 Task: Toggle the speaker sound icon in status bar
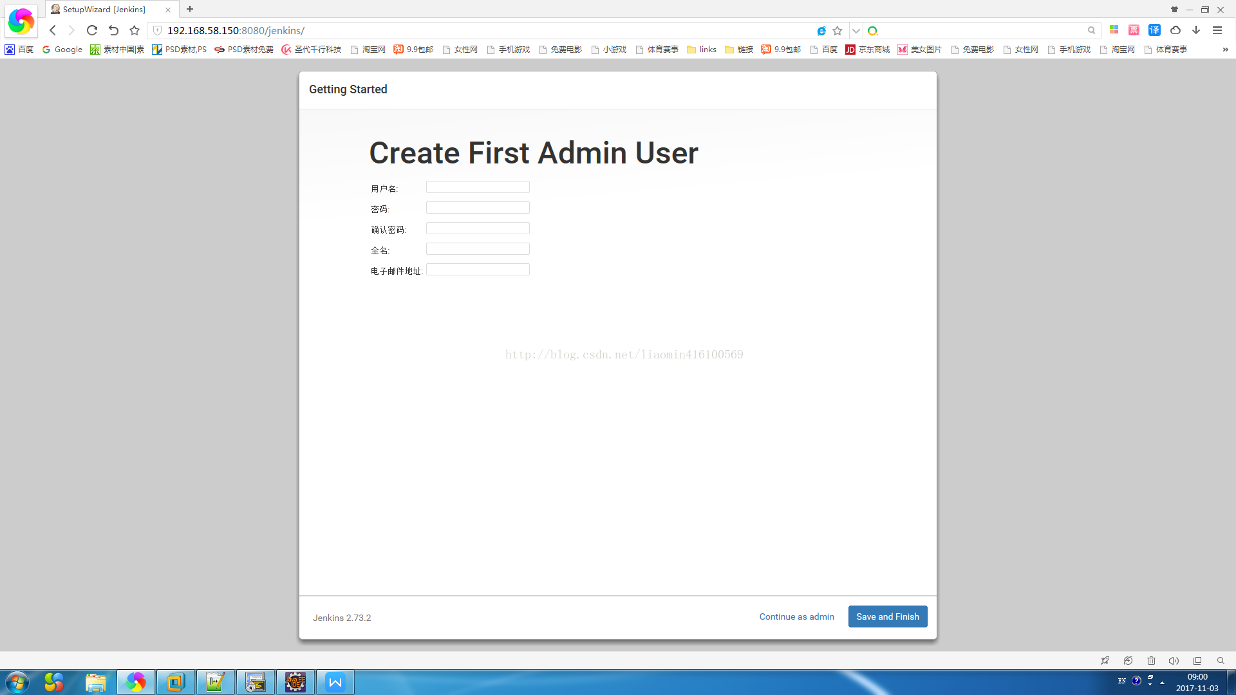[1174, 661]
